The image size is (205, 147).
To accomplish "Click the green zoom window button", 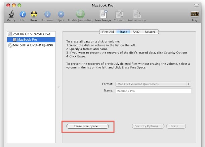I will [19, 5].
